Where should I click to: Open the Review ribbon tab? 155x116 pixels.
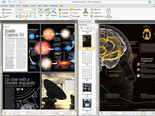click(x=46, y=6)
